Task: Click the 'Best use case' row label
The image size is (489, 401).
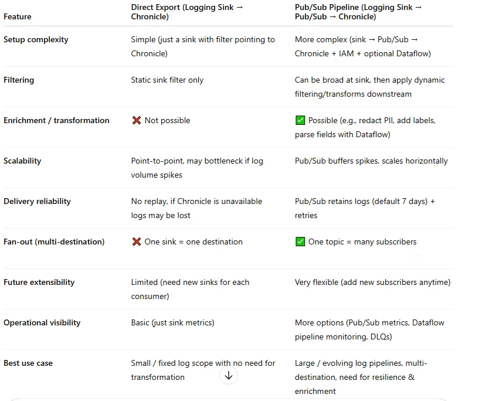Action: tap(28, 363)
